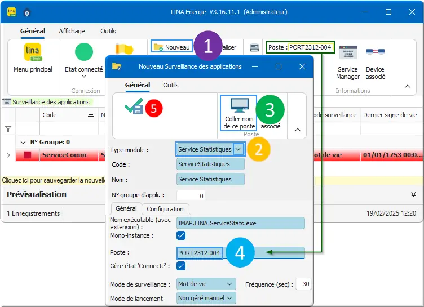Image resolution: width=424 pixels, height=307 pixels.
Task: Expand the ServiceComm row details arrow
Action: (8, 155)
